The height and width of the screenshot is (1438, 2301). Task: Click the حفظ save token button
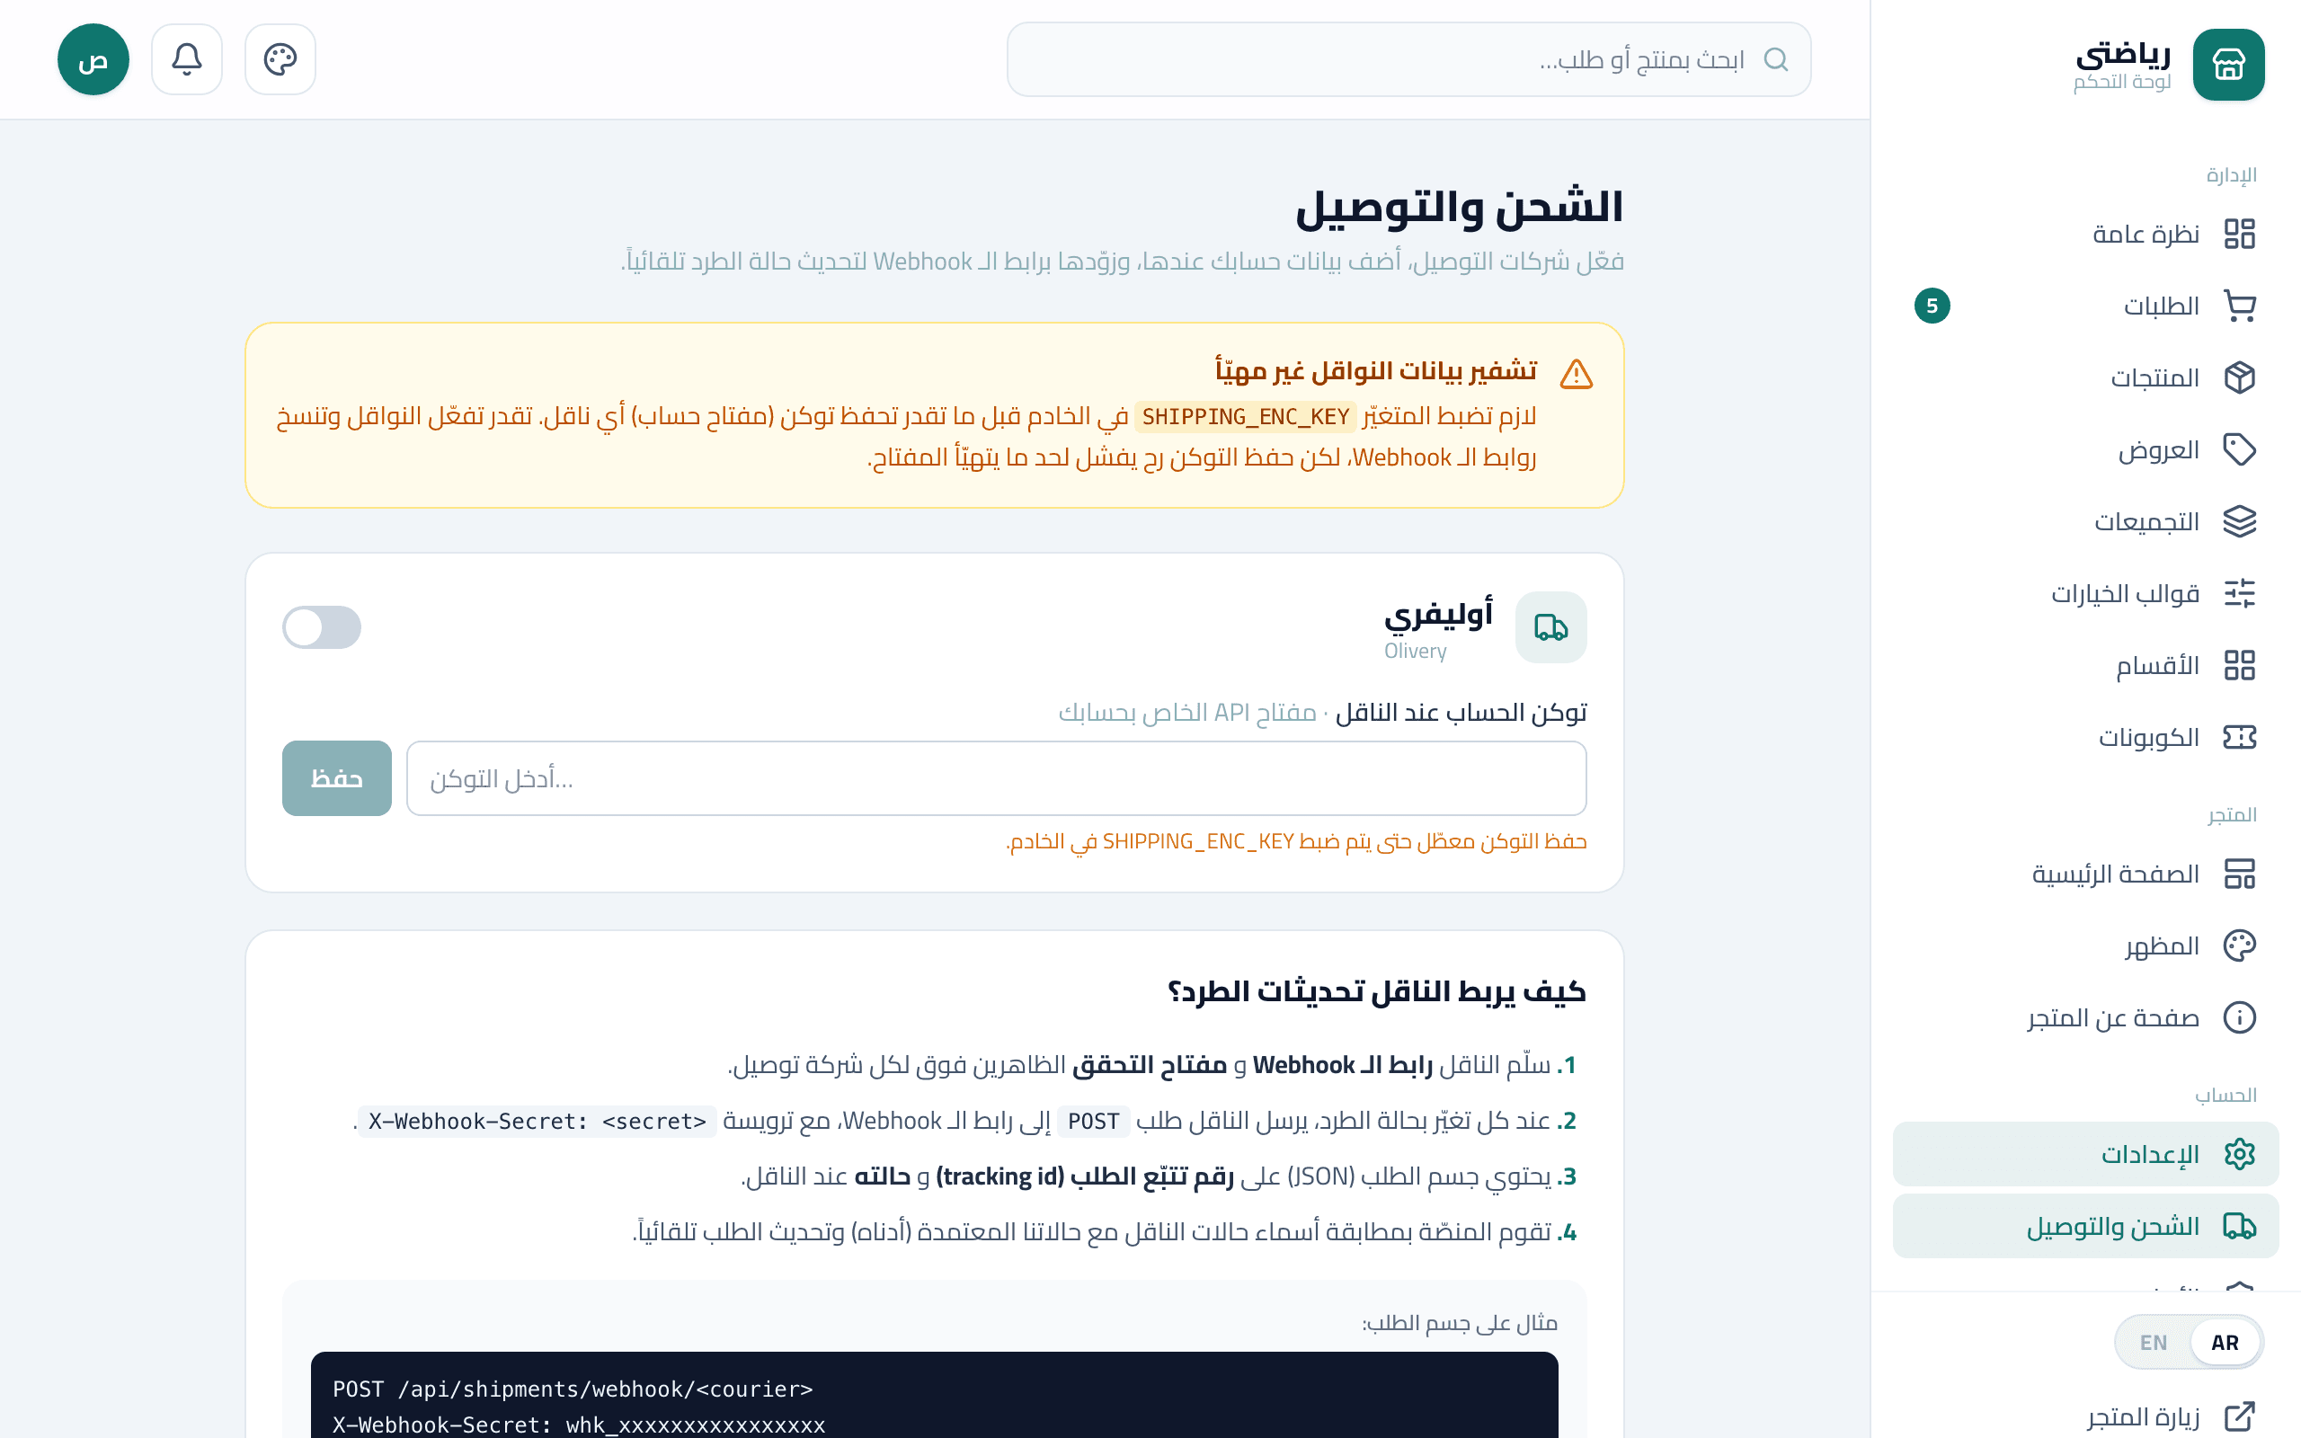(336, 778)
